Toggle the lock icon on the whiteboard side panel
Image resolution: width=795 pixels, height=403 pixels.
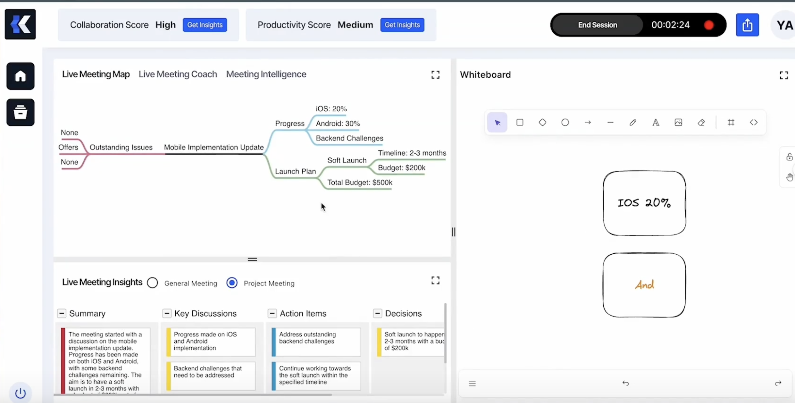tap(789, 157)
